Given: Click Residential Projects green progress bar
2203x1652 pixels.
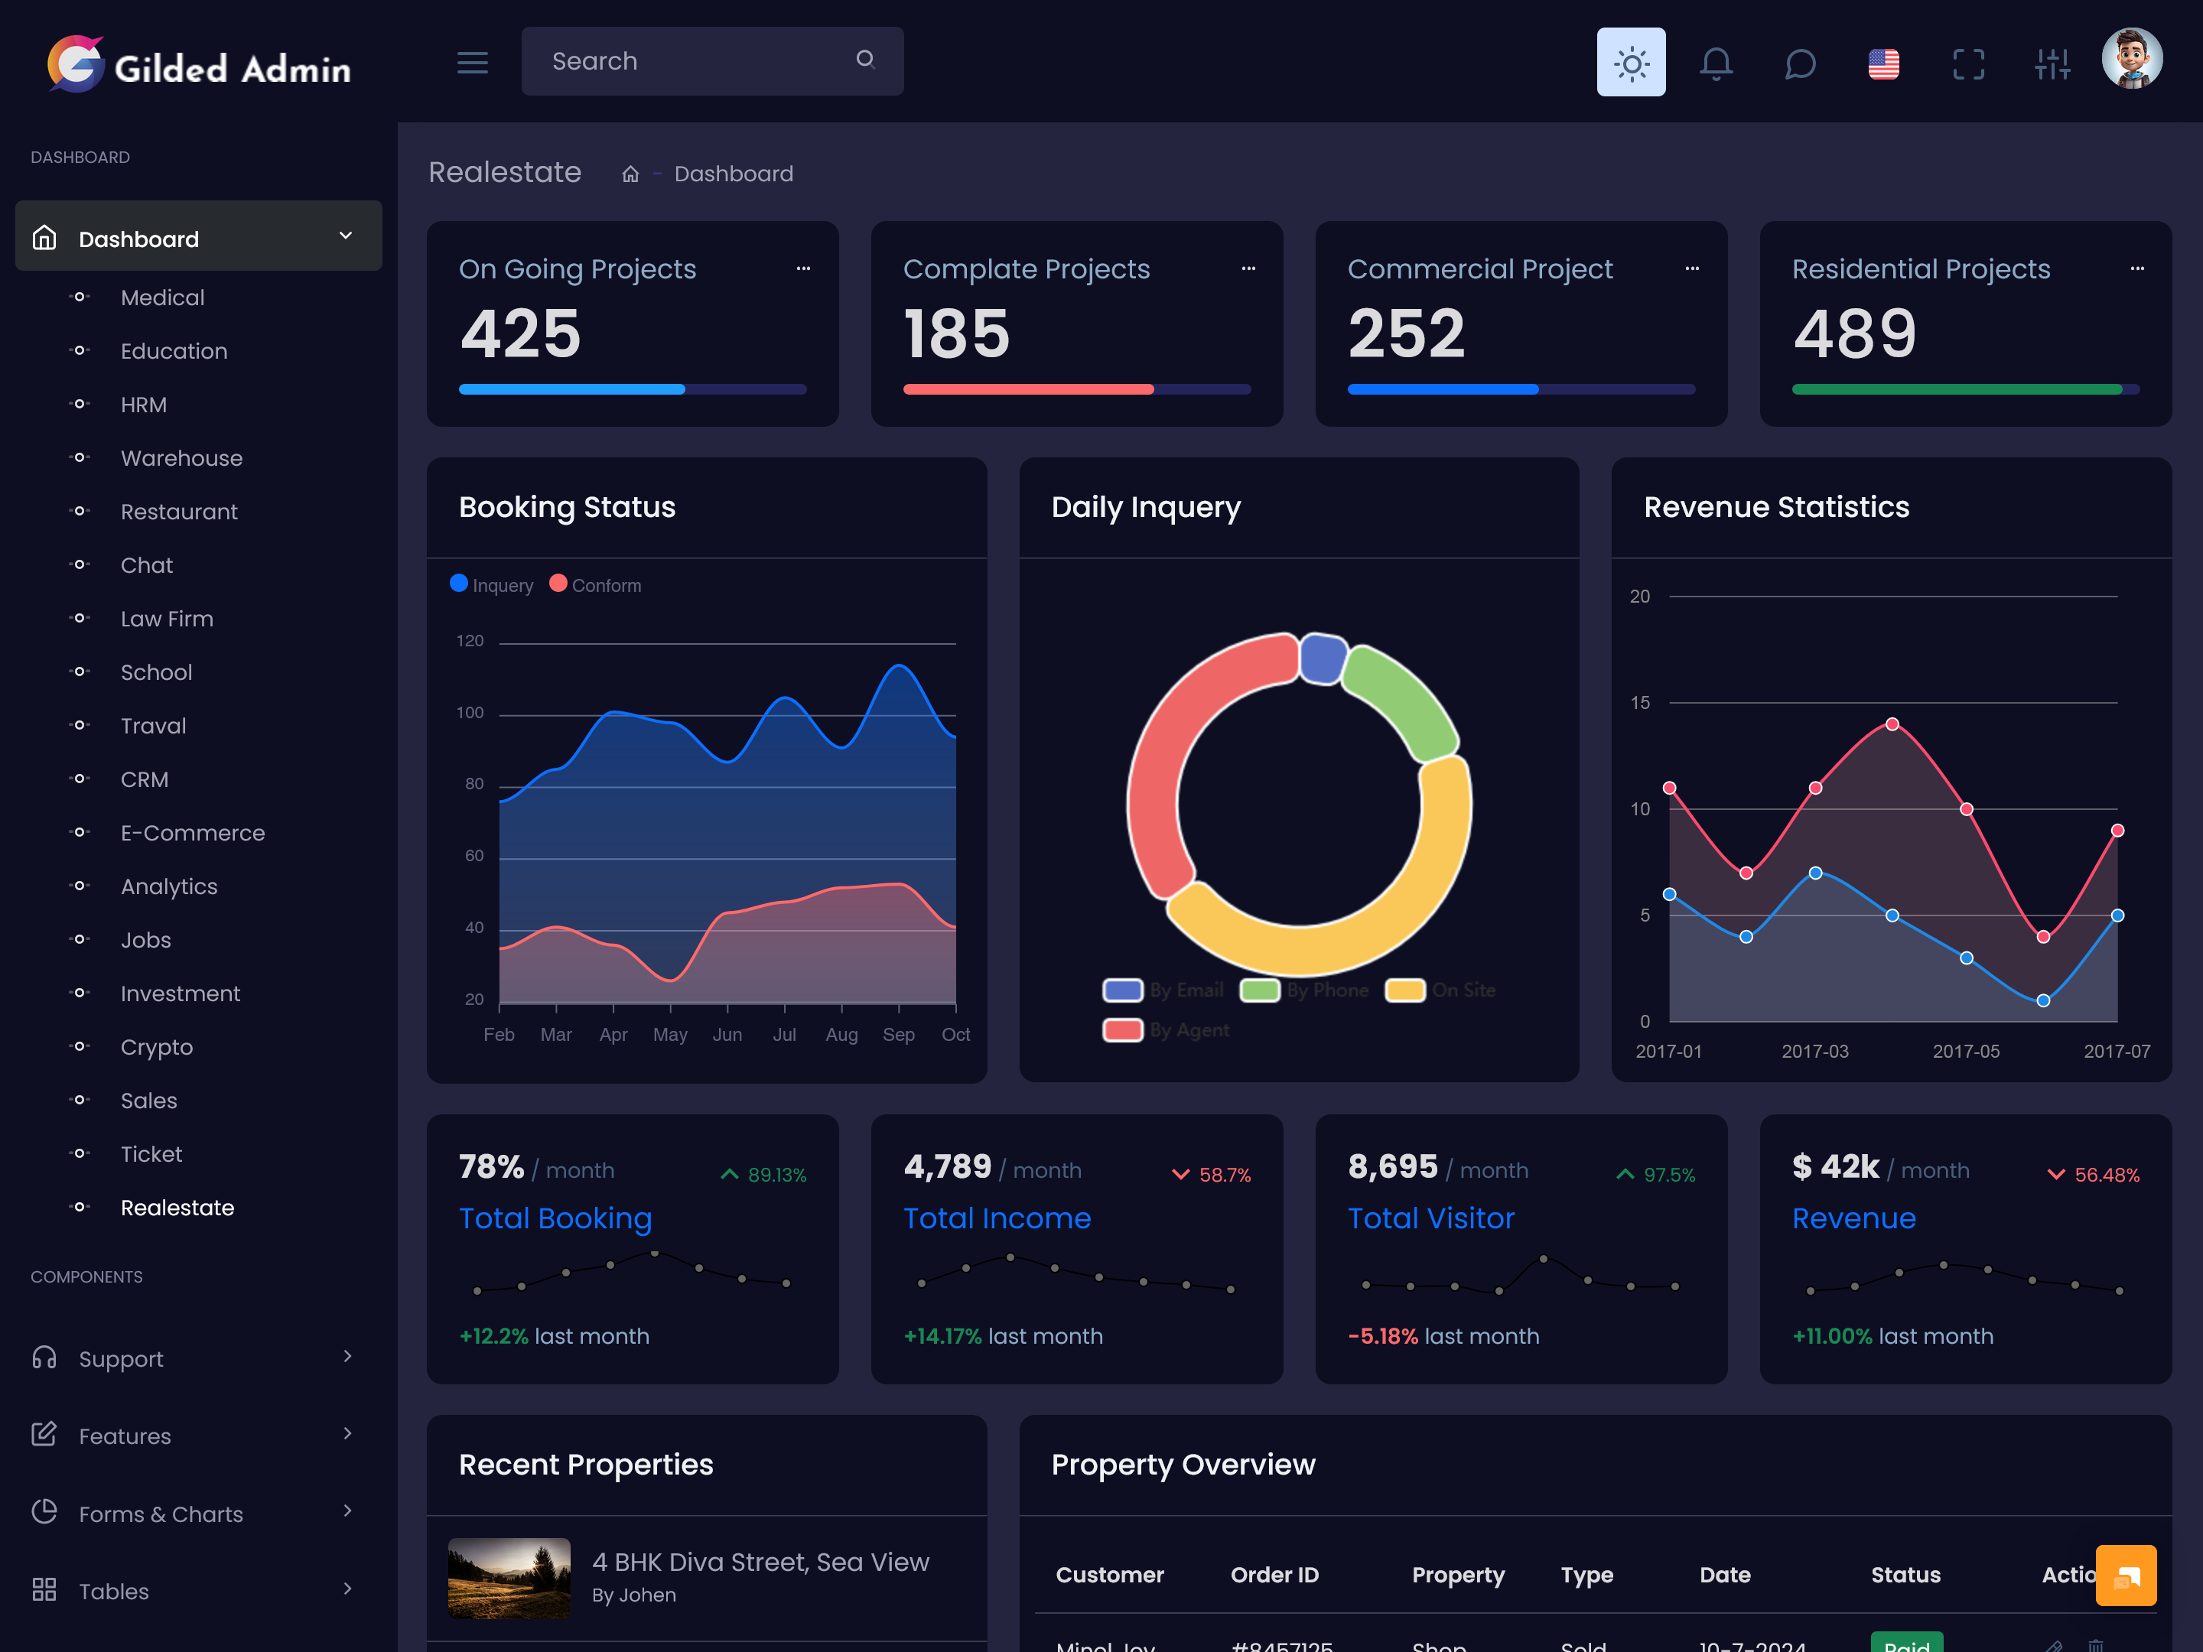Looking at the screenshot, I should tap(1957, 389).
